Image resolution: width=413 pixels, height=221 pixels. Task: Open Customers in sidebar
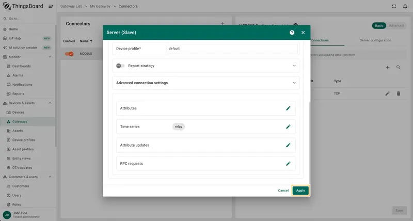point(28,186)
